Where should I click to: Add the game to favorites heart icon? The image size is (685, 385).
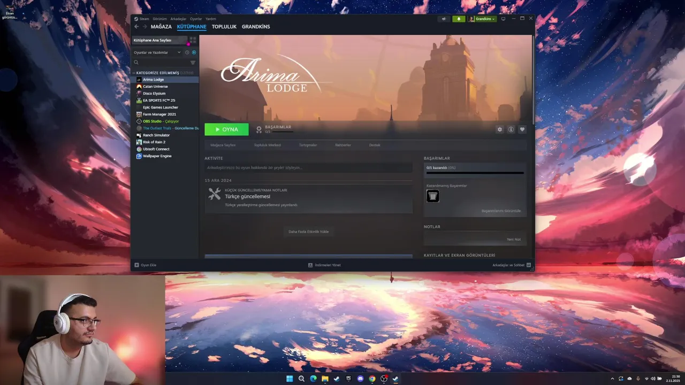(522, 129)
